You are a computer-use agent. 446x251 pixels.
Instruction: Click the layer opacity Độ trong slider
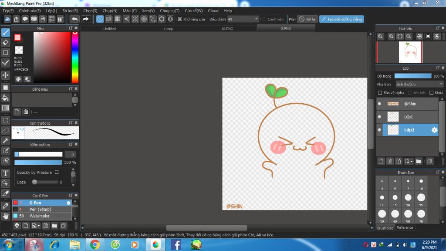(413, 76)
